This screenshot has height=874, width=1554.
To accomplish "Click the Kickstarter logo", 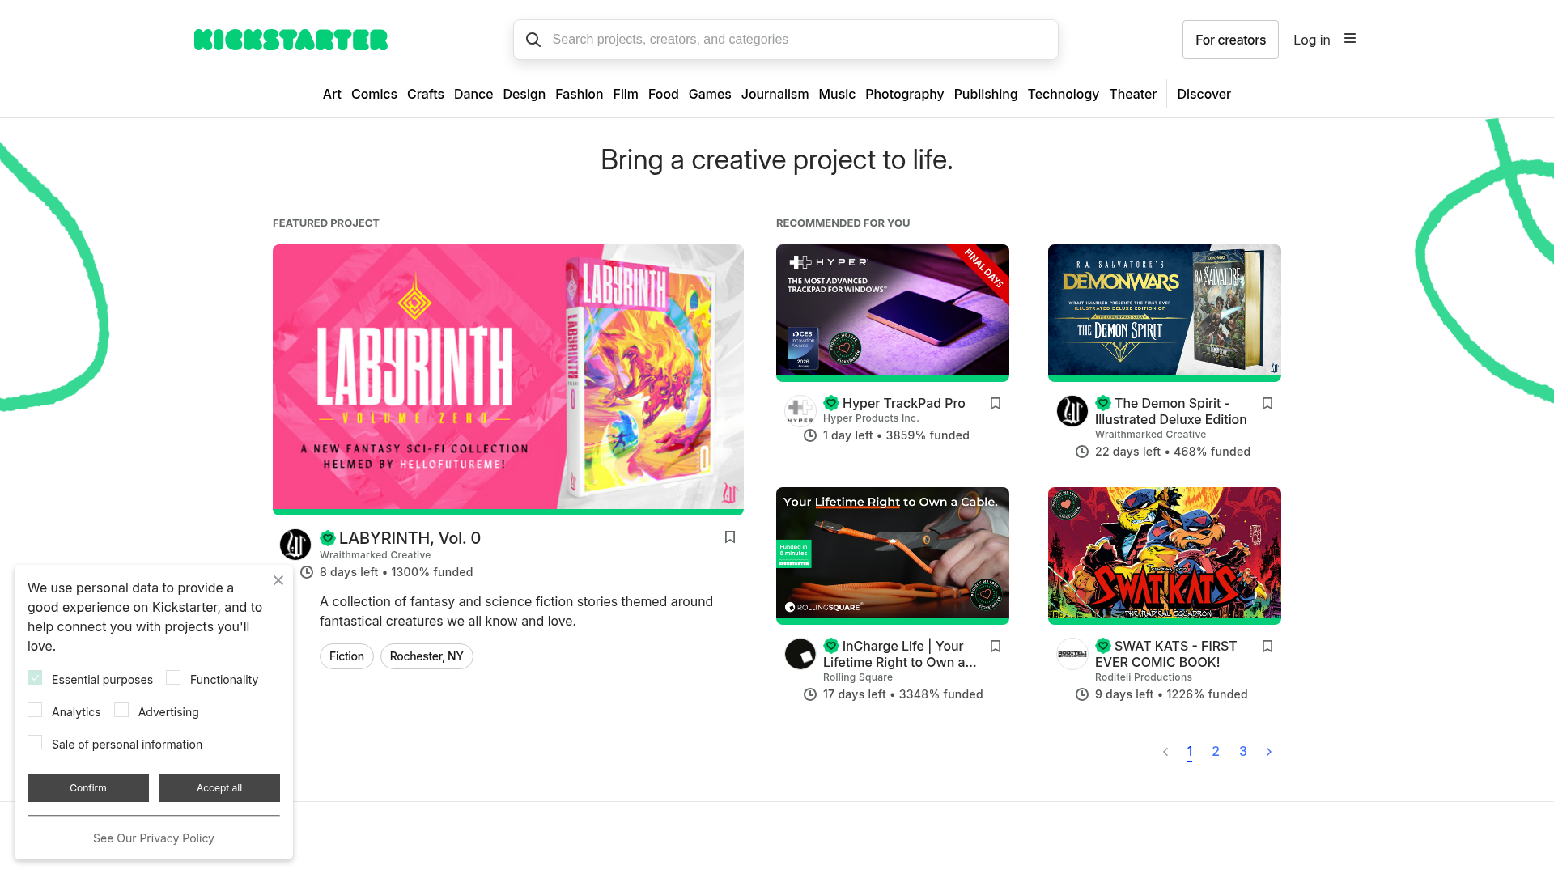I will pos(291,39).
